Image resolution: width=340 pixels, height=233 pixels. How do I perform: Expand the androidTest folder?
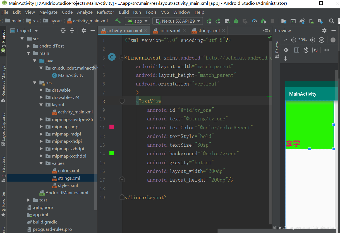[x=28, y=46]
